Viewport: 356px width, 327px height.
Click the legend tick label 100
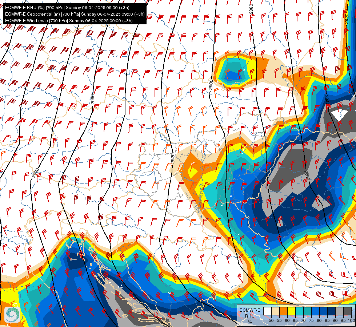pos(352,320)
